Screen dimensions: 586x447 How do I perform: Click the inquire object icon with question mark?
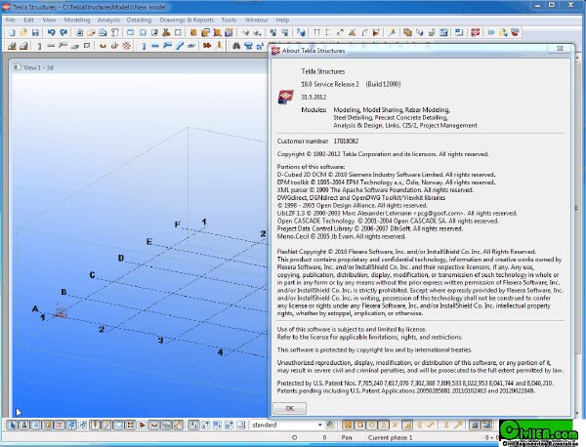[x=301, y=33]
